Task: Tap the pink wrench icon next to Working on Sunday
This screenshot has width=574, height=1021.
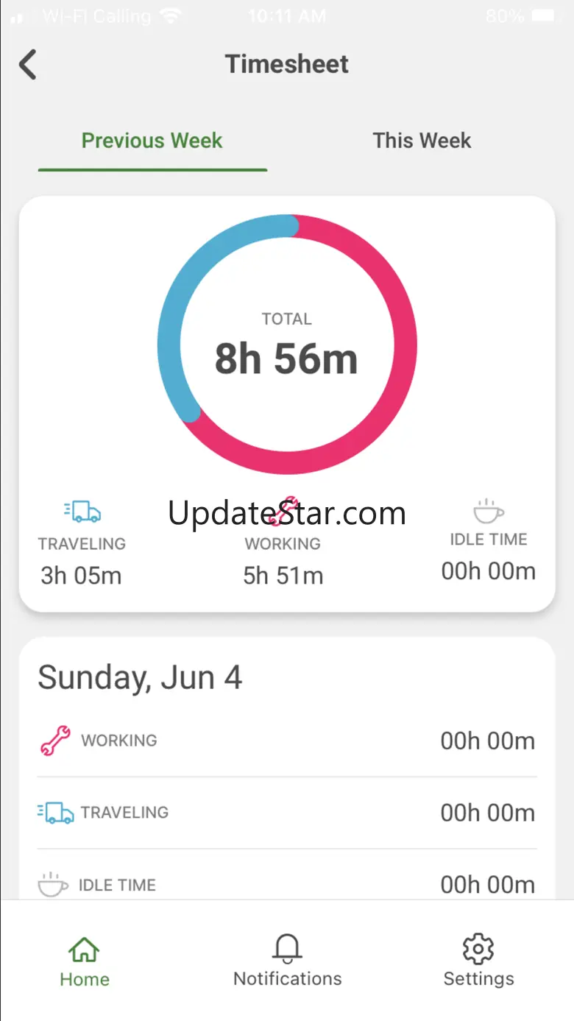Action: tap(55, 741)
